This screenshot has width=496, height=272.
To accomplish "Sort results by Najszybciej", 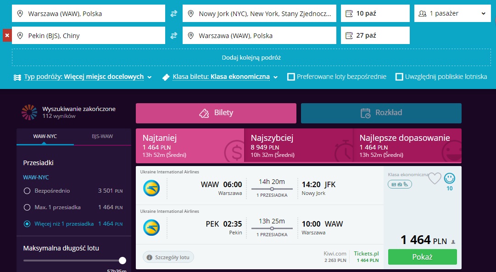I will click(x=299, y=146).
